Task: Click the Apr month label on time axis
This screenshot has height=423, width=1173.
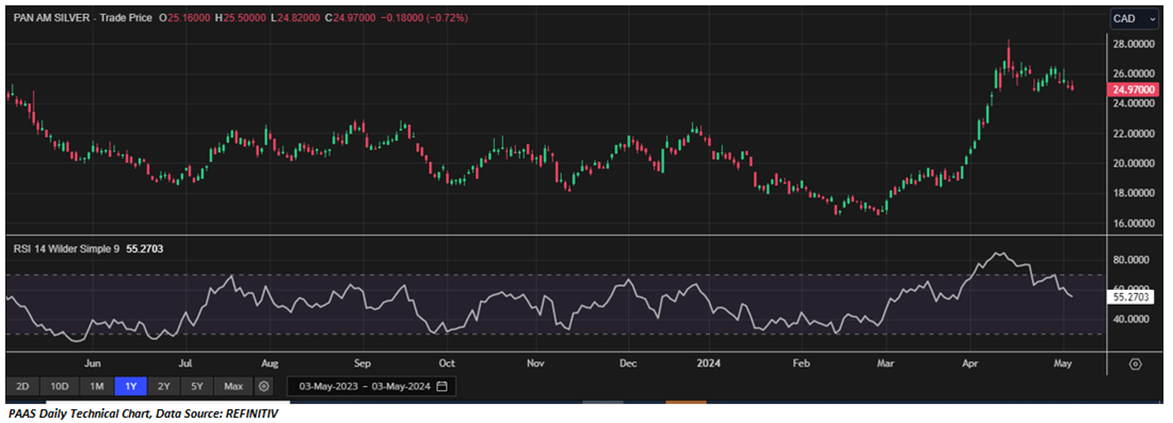Action: click(x=969, y=364)
